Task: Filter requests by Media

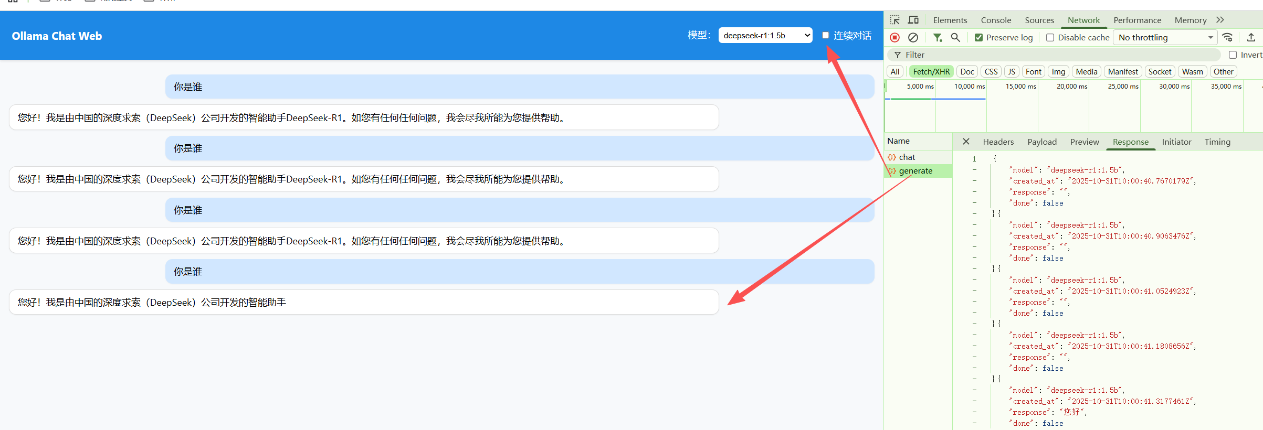Action: 1086,72
